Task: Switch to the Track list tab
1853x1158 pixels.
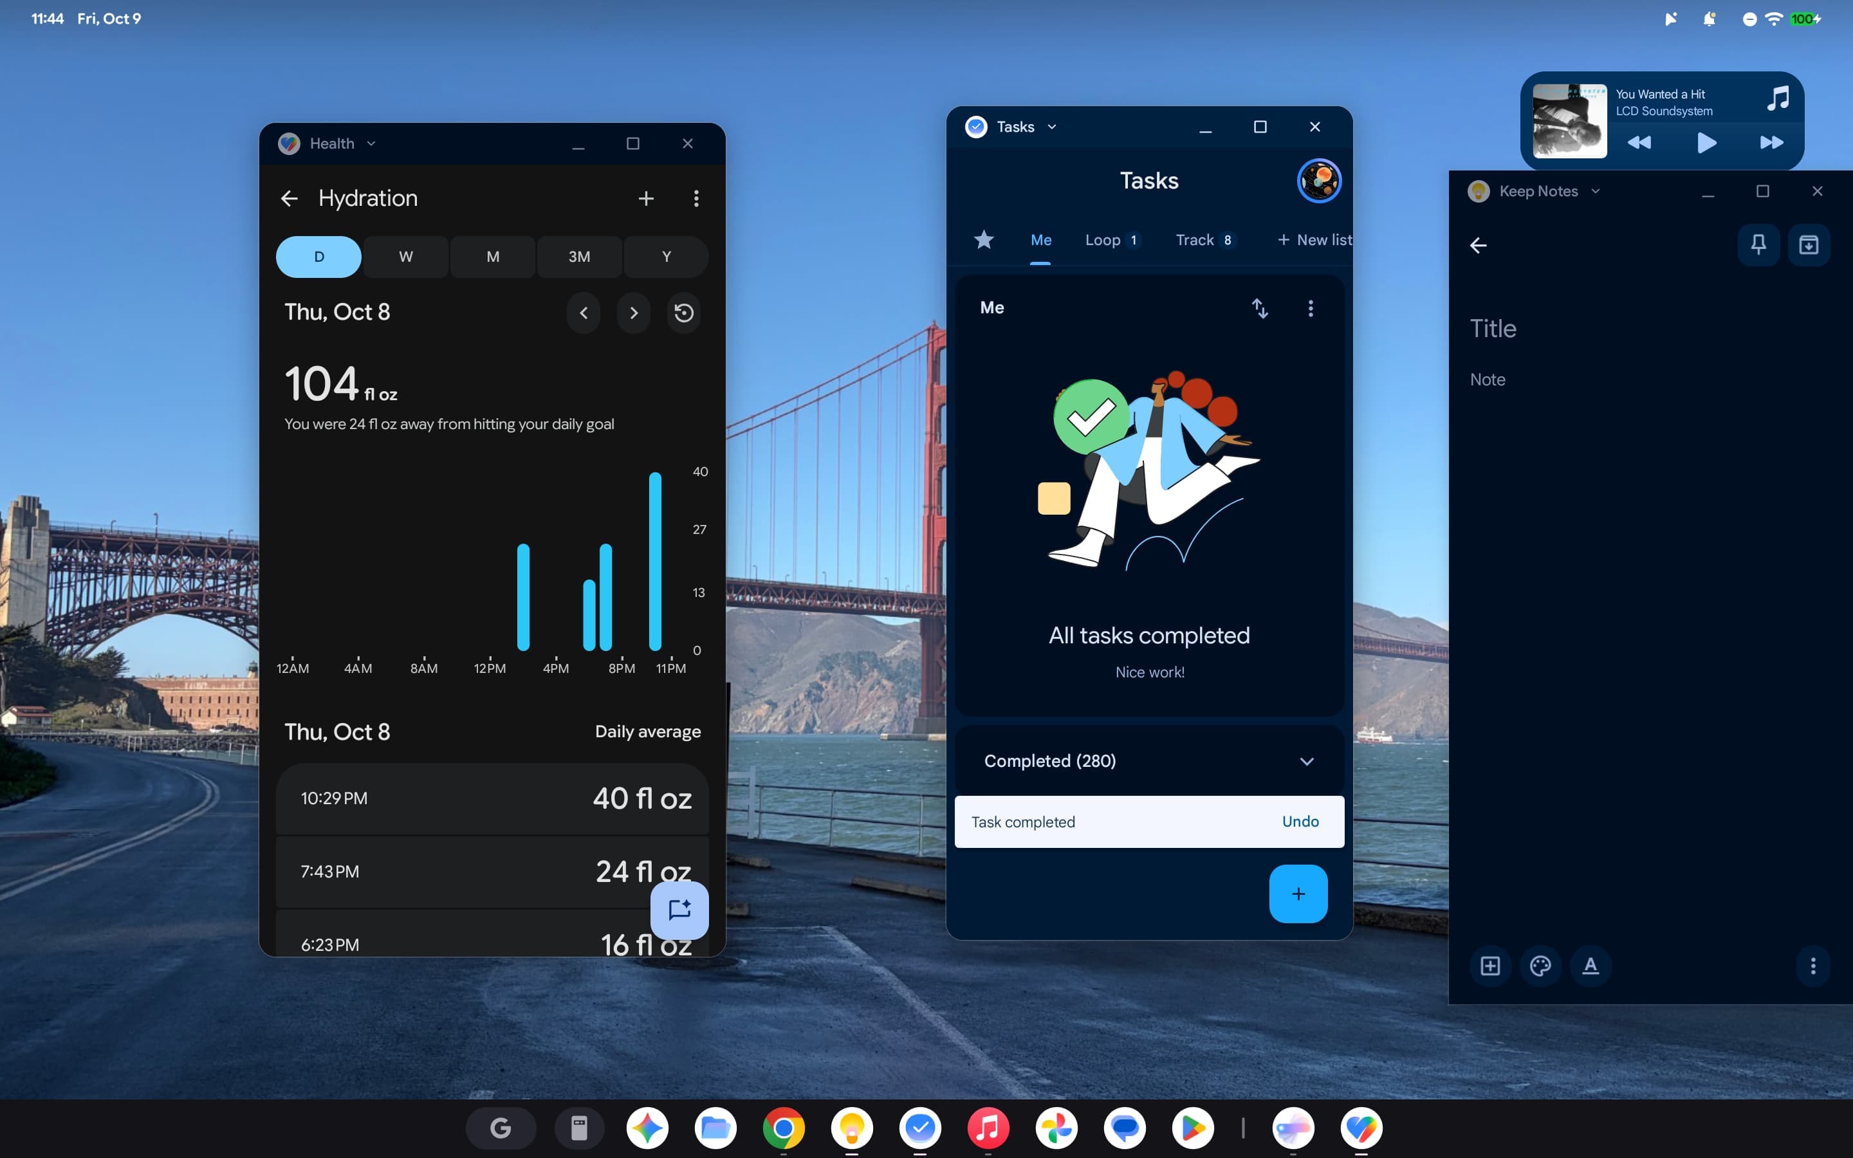Action: (1205, 241)
